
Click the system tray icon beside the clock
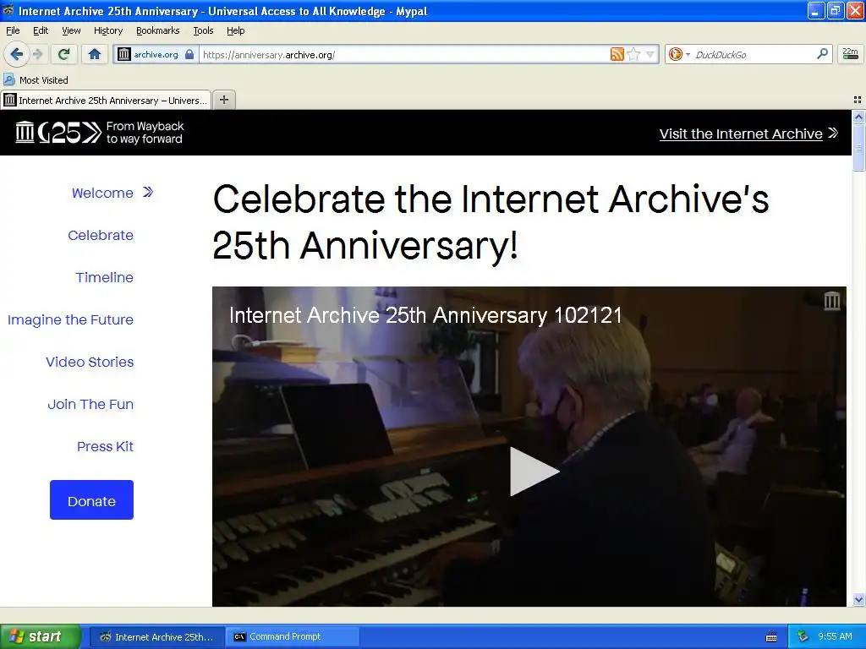coord(803,636)
